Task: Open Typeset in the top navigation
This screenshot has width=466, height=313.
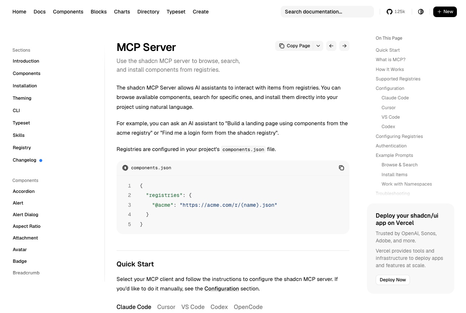Action: (x=176, y=12)
